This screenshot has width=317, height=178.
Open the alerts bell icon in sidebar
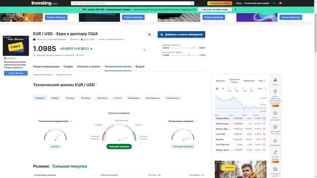(275, 140)
